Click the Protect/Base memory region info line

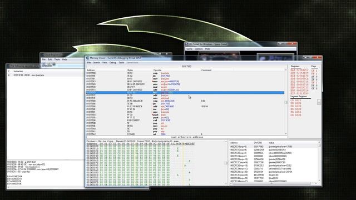pyautogui.click(x=132, y=141)
